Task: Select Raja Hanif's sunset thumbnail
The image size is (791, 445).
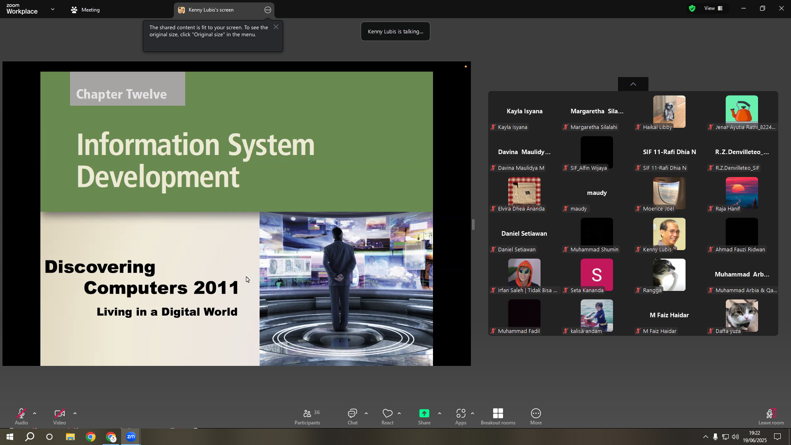Action: coord(742,193)
